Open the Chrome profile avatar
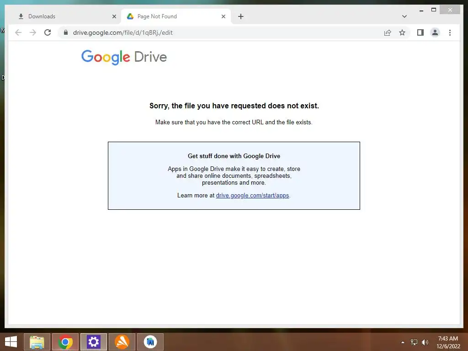 tap(435, 32)
